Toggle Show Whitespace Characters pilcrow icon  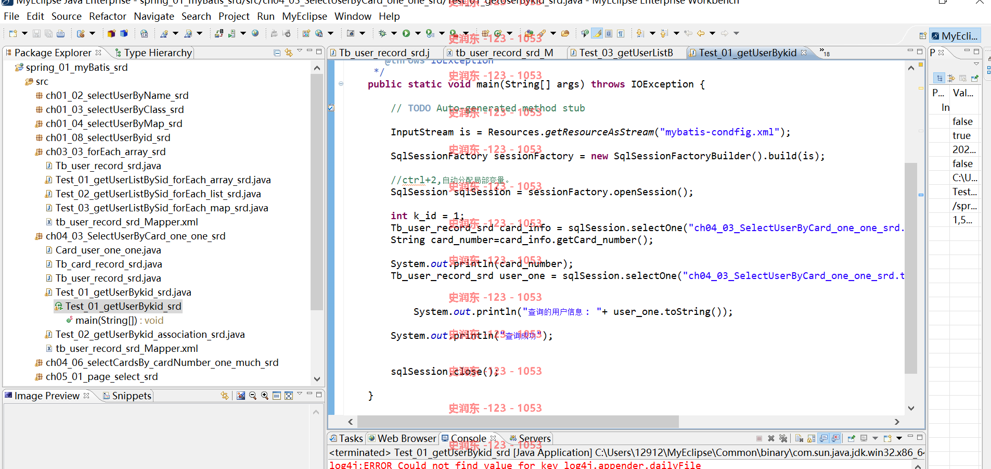tap(621, 33)
